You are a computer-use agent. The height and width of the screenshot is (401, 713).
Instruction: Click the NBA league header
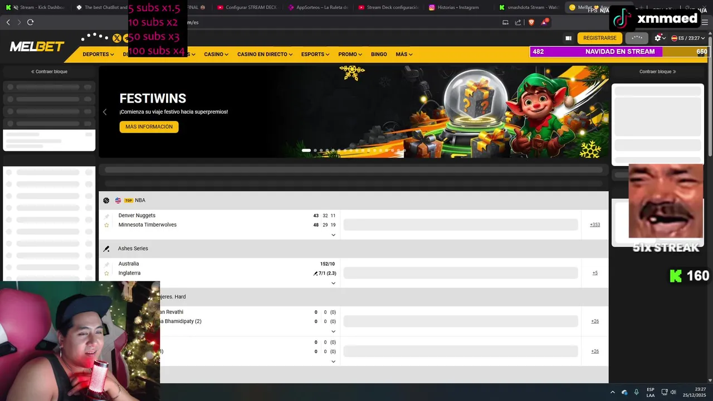tap(140, 200)
